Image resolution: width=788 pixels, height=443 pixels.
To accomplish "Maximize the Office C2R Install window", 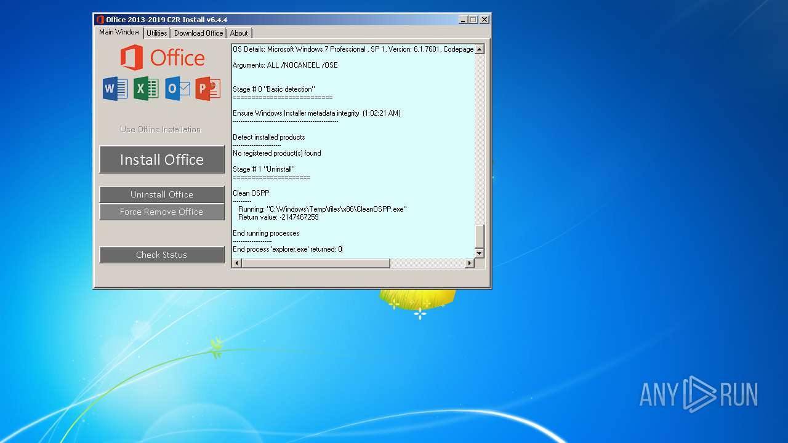I will [473, 20].
